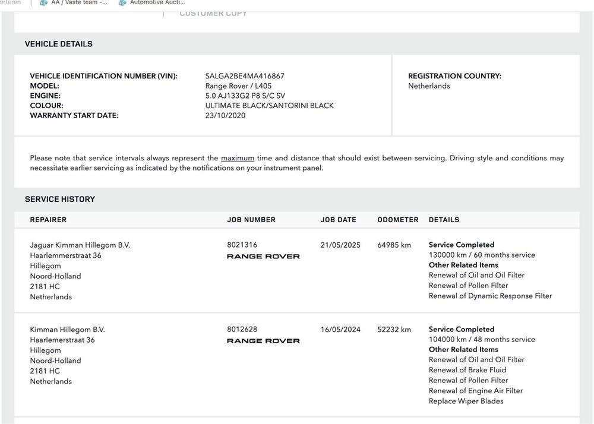The width and height of the screenshot is (594, 424).
Task: Click 'VEHICLE IDENTIFICATION NUMBER (VIN):' label
Action: pyautogui.click(x=104, y=76)
